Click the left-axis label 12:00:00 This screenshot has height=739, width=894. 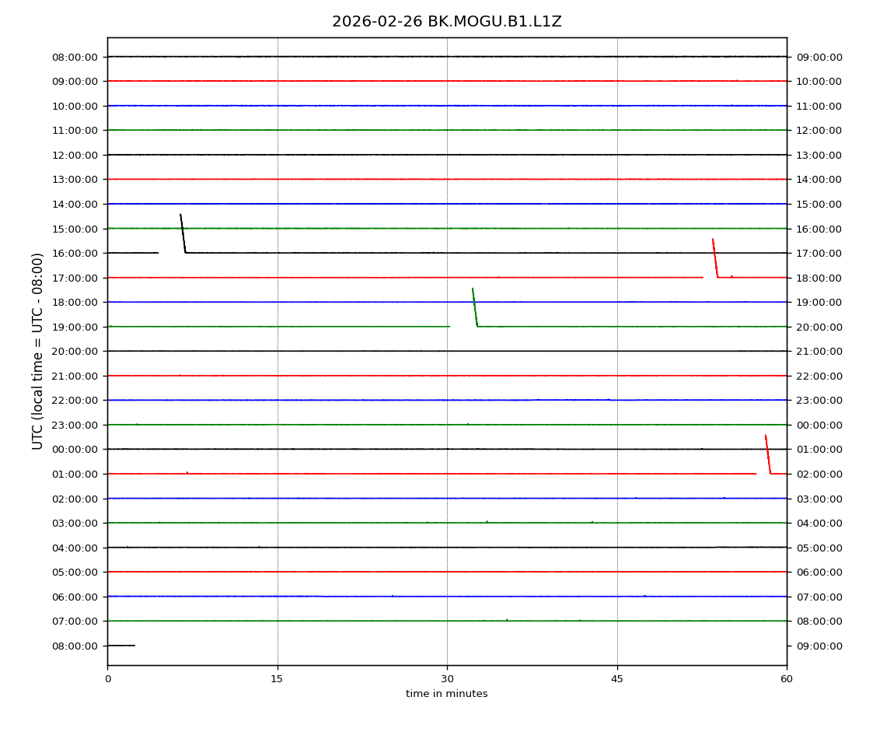(75, 155)
